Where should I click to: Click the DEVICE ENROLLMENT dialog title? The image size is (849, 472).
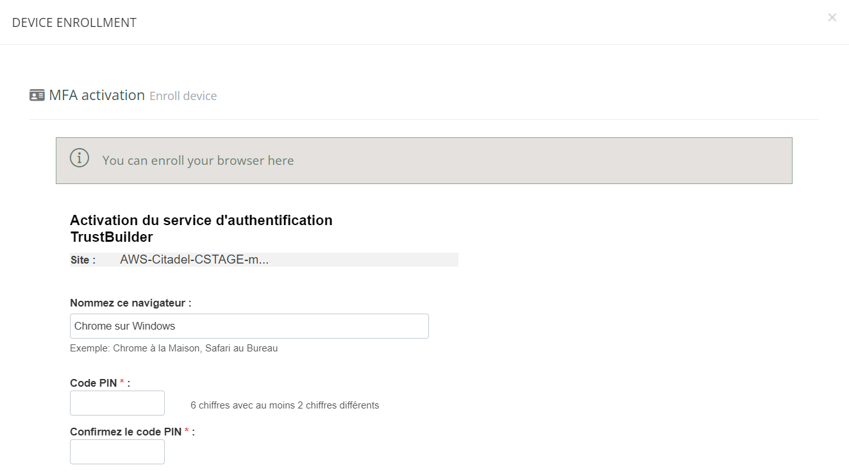74,22
